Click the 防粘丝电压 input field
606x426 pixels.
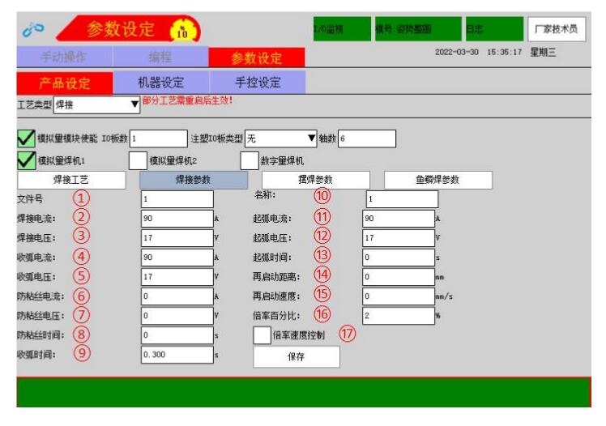[177, 316]
